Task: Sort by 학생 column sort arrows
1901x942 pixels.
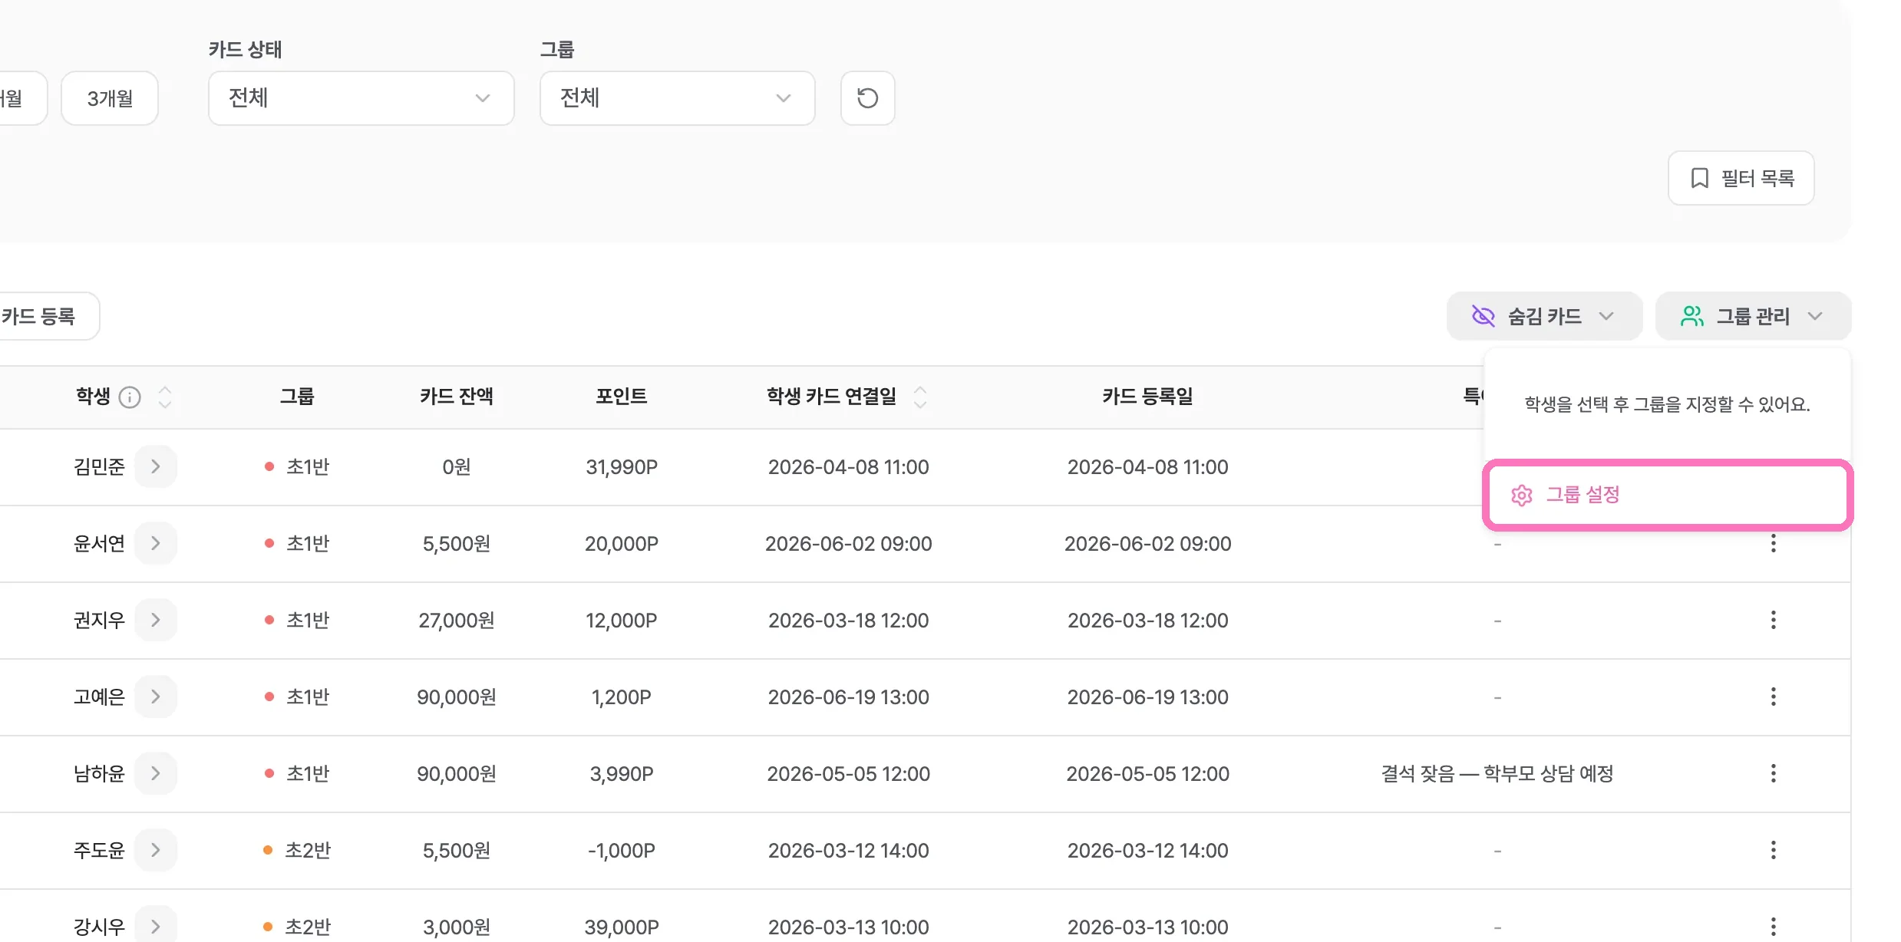Action: point(164,397)
